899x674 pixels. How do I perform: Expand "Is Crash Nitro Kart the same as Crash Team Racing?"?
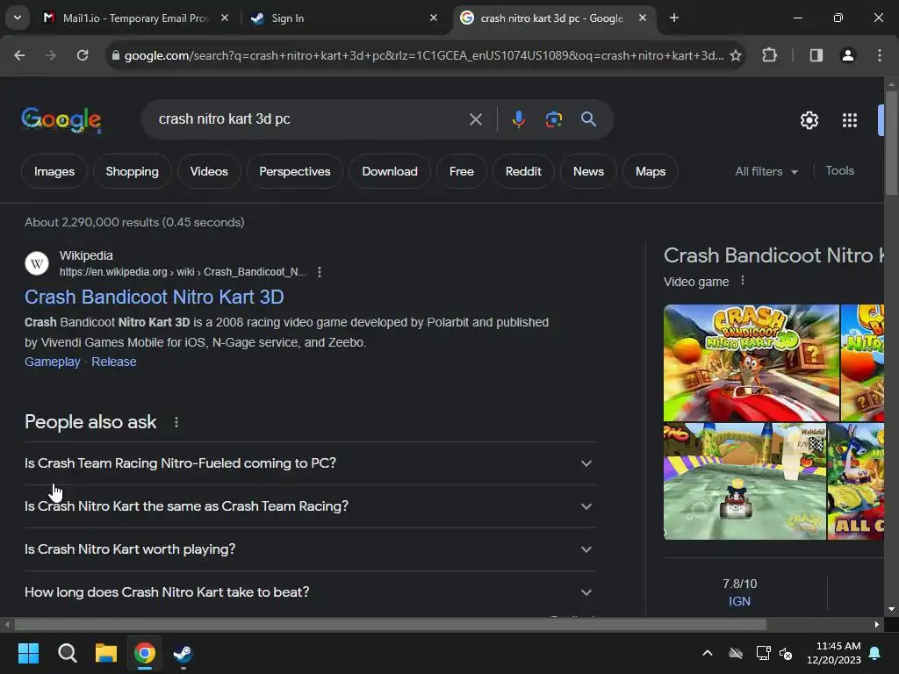click(310, 506)
